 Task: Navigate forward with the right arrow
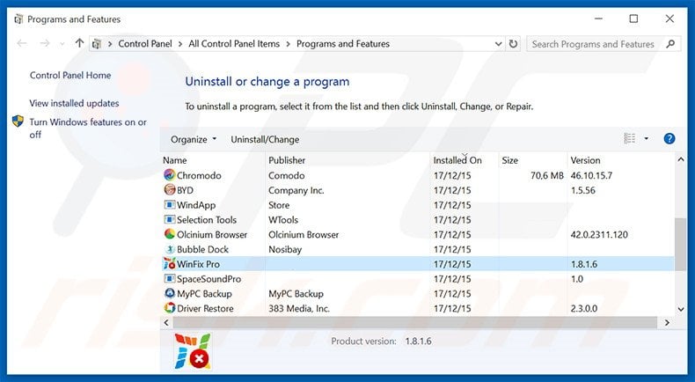[45, 43]
